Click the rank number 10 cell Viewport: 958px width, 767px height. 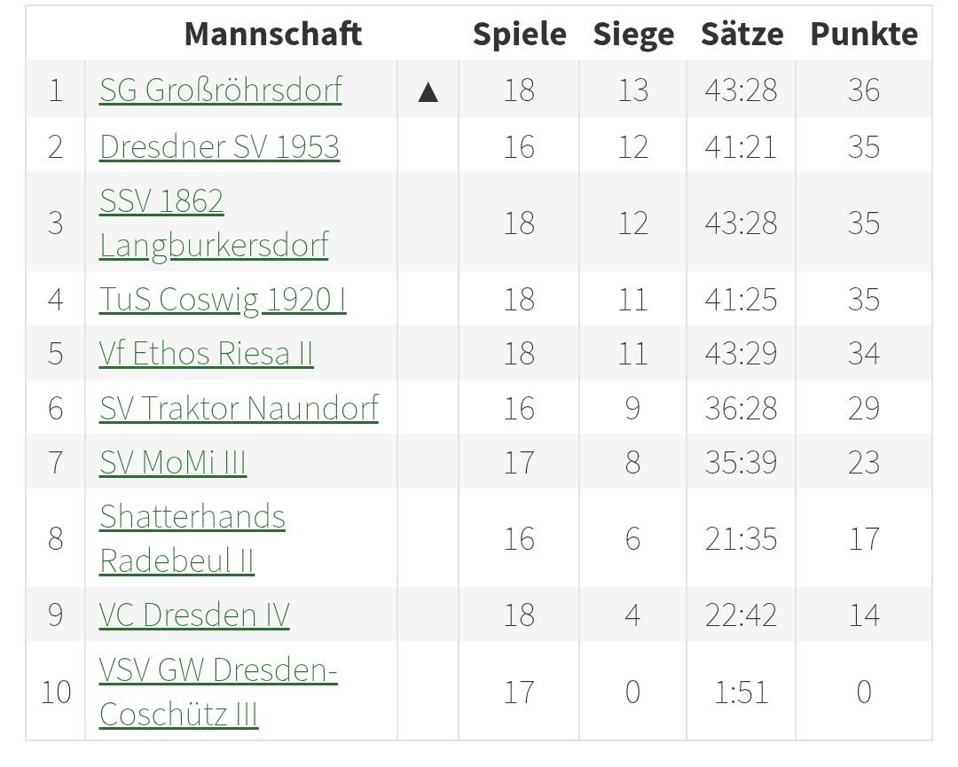point(56,692)
